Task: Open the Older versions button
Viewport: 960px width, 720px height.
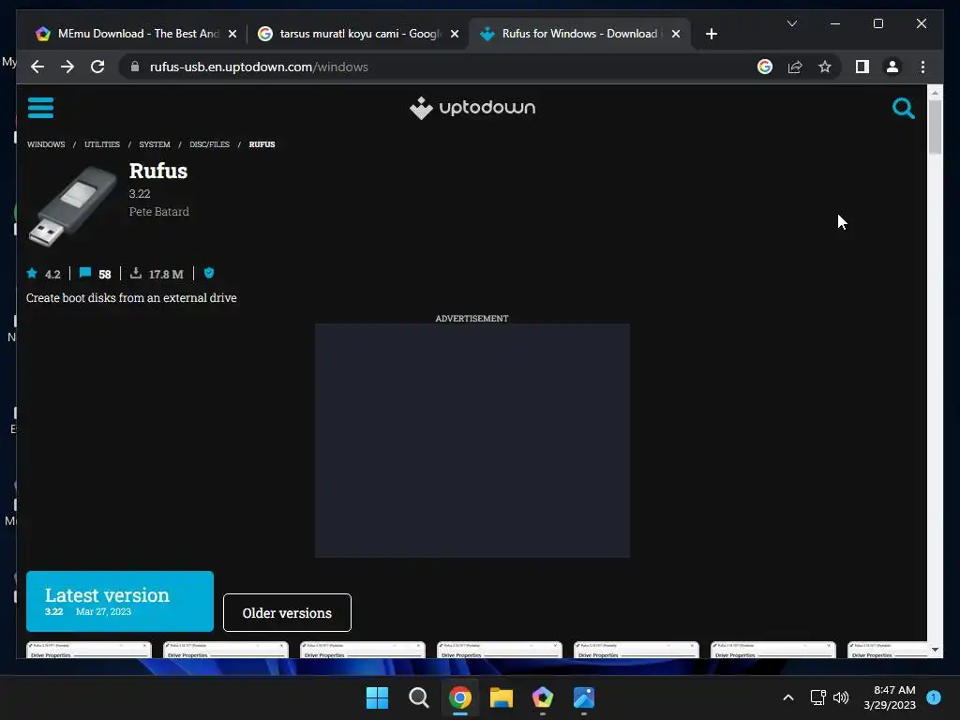Action: click(x=287, y=612)
